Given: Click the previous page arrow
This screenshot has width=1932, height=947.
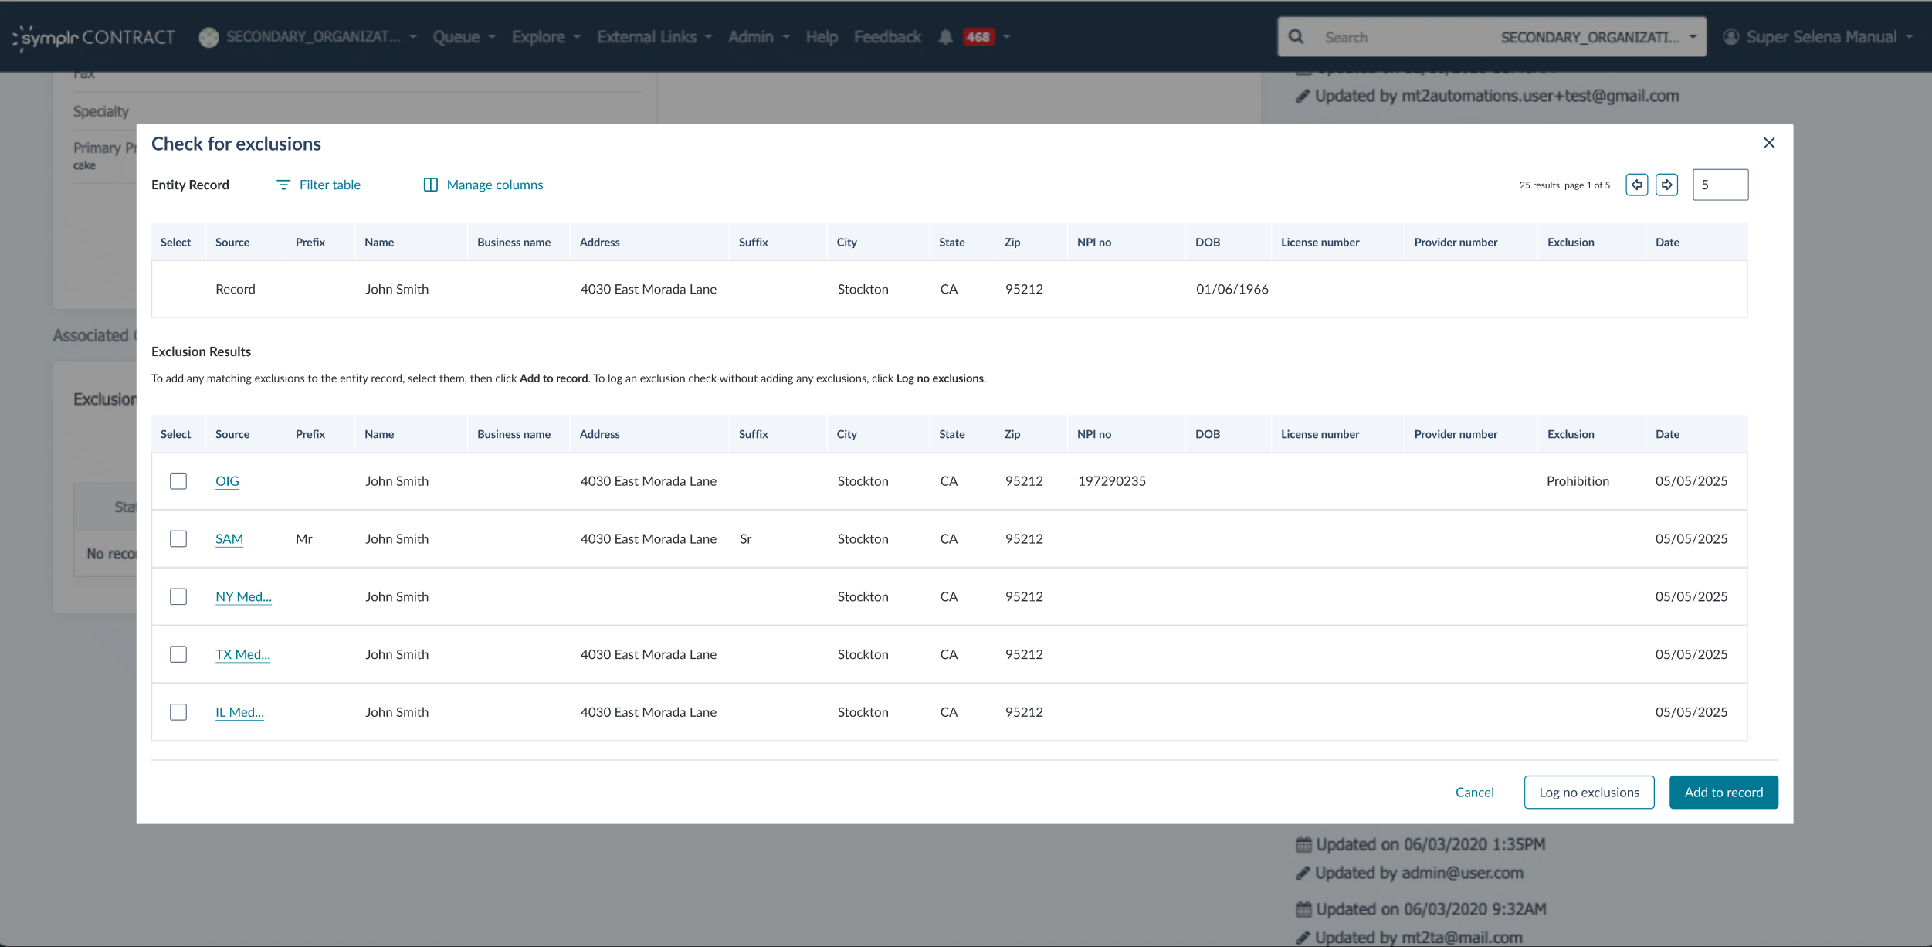Looking at the screenshot, I should [x=1636, y=185].
